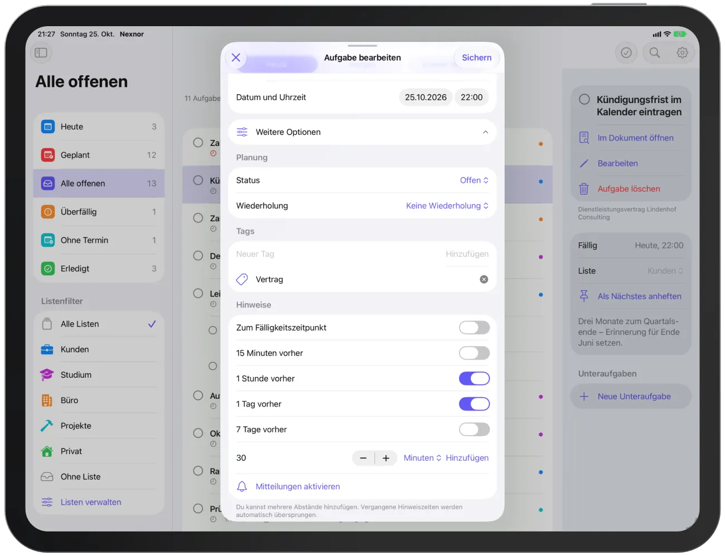Select Heute in the sidebar
The height and width of the screenshot is (556, 725).
[x=99, y=126]
